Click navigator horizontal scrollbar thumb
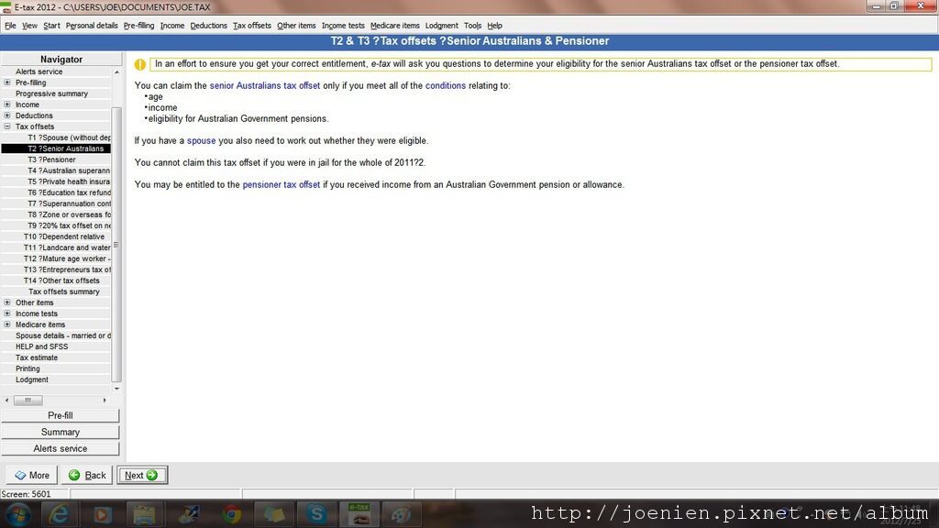The image size is (939, 528). [x=28, y=400]
